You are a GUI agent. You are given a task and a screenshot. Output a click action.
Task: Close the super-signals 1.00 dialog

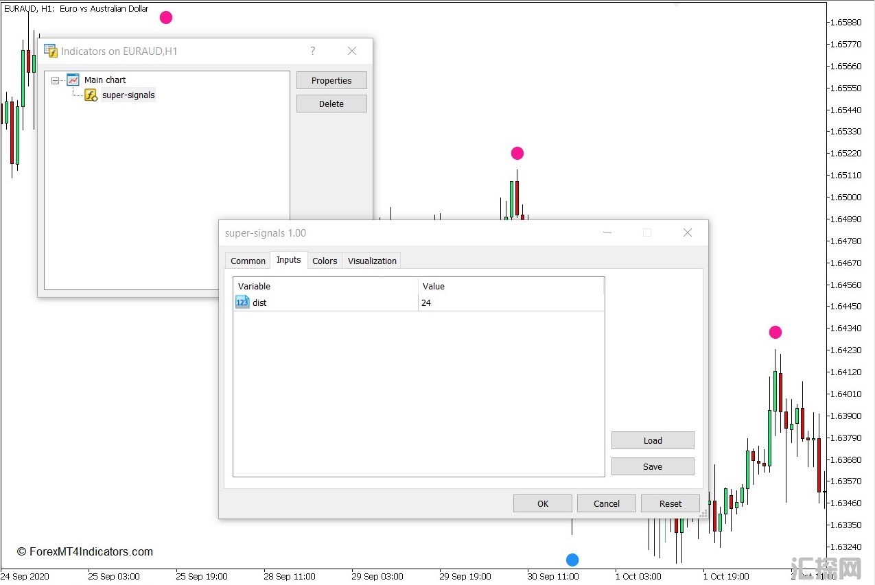pos(687,233)
